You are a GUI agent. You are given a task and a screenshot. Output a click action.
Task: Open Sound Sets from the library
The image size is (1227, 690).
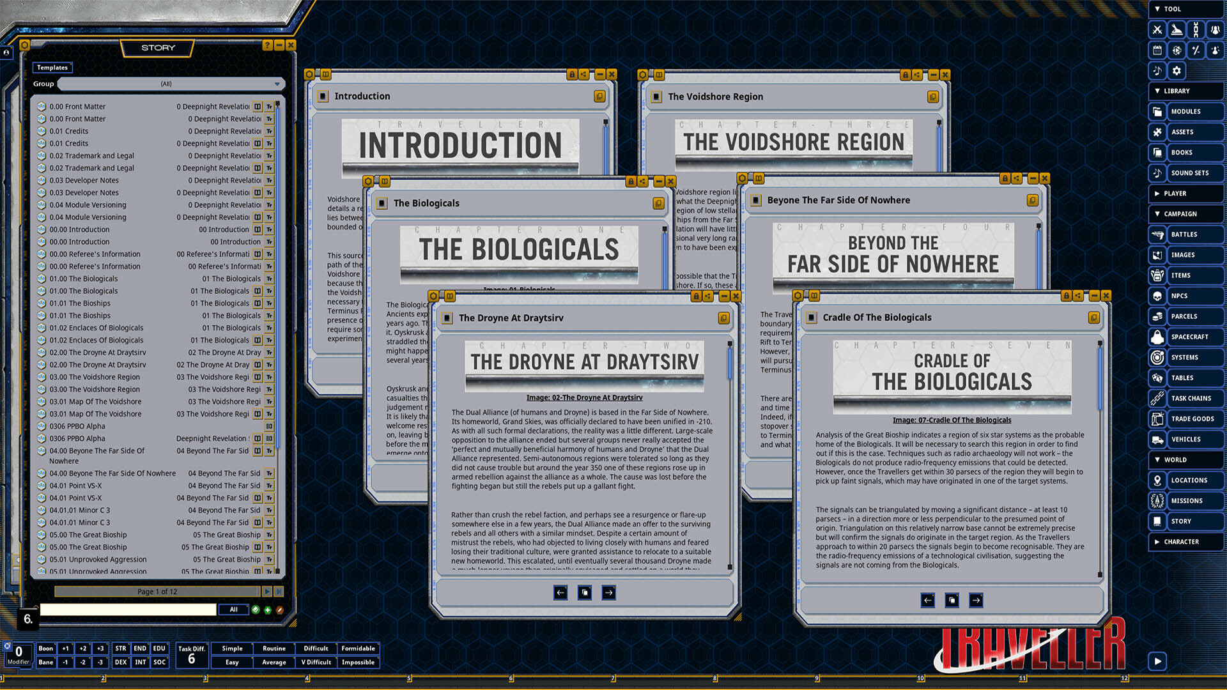click(1189, 172)
